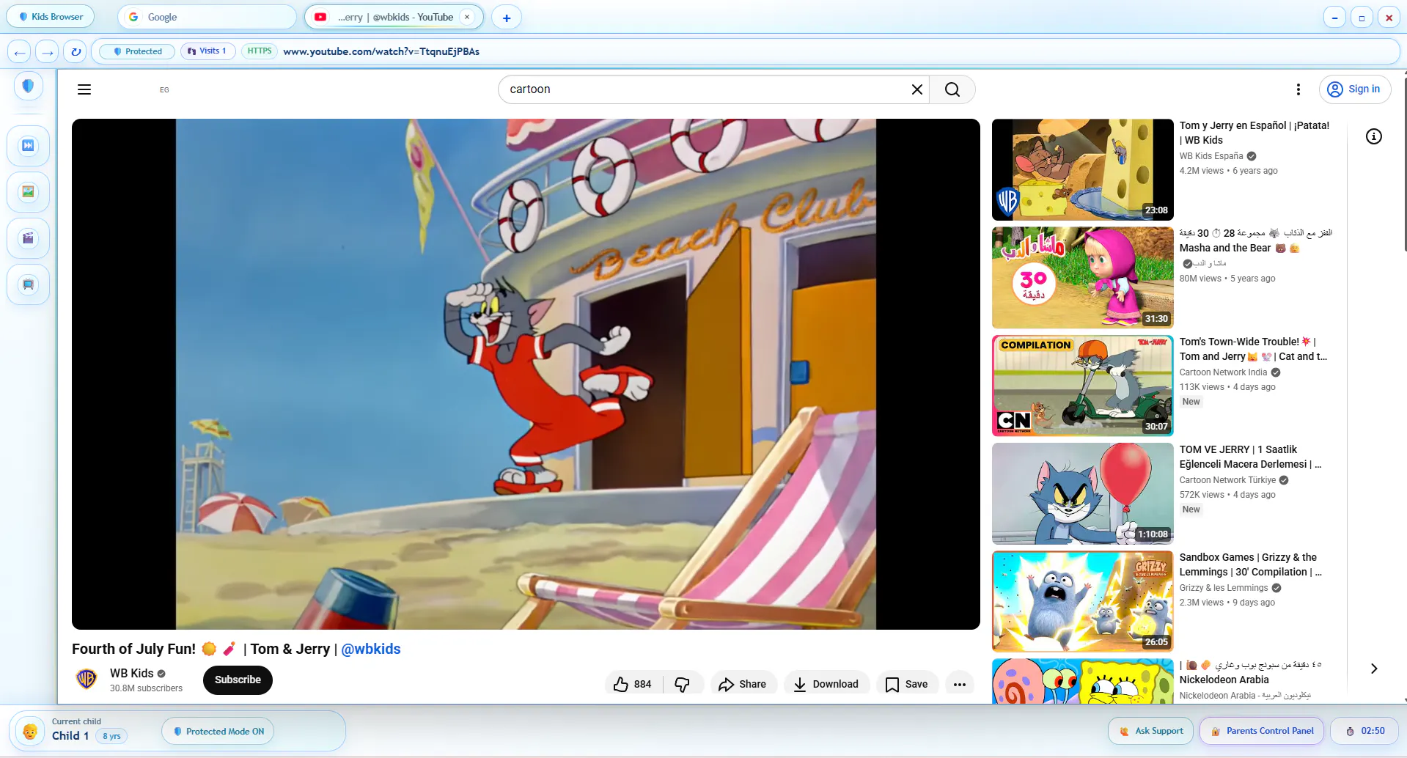The width and height of the screenshot is (1407, 758).
Task: Like the video with 884 likes
Action: tap(633, 684)
